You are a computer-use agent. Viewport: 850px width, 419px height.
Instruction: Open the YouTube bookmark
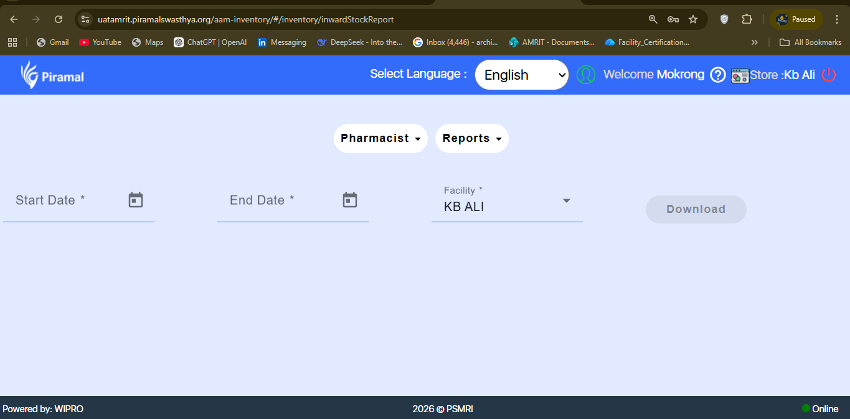click(100, 42)
